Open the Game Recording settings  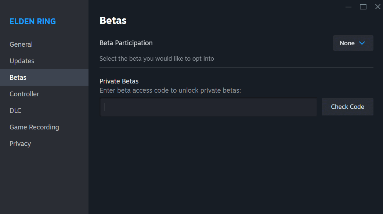[x=34, y=127]
